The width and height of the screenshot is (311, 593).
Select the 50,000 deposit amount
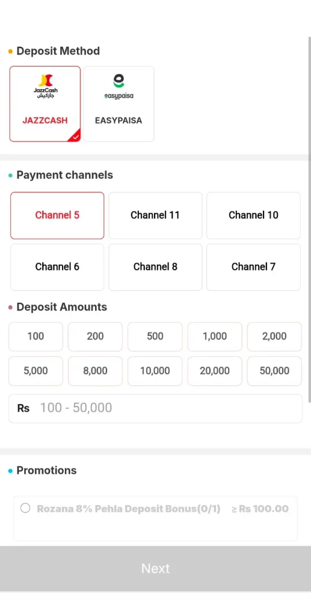pyautogui.click(x=275, y=371)
